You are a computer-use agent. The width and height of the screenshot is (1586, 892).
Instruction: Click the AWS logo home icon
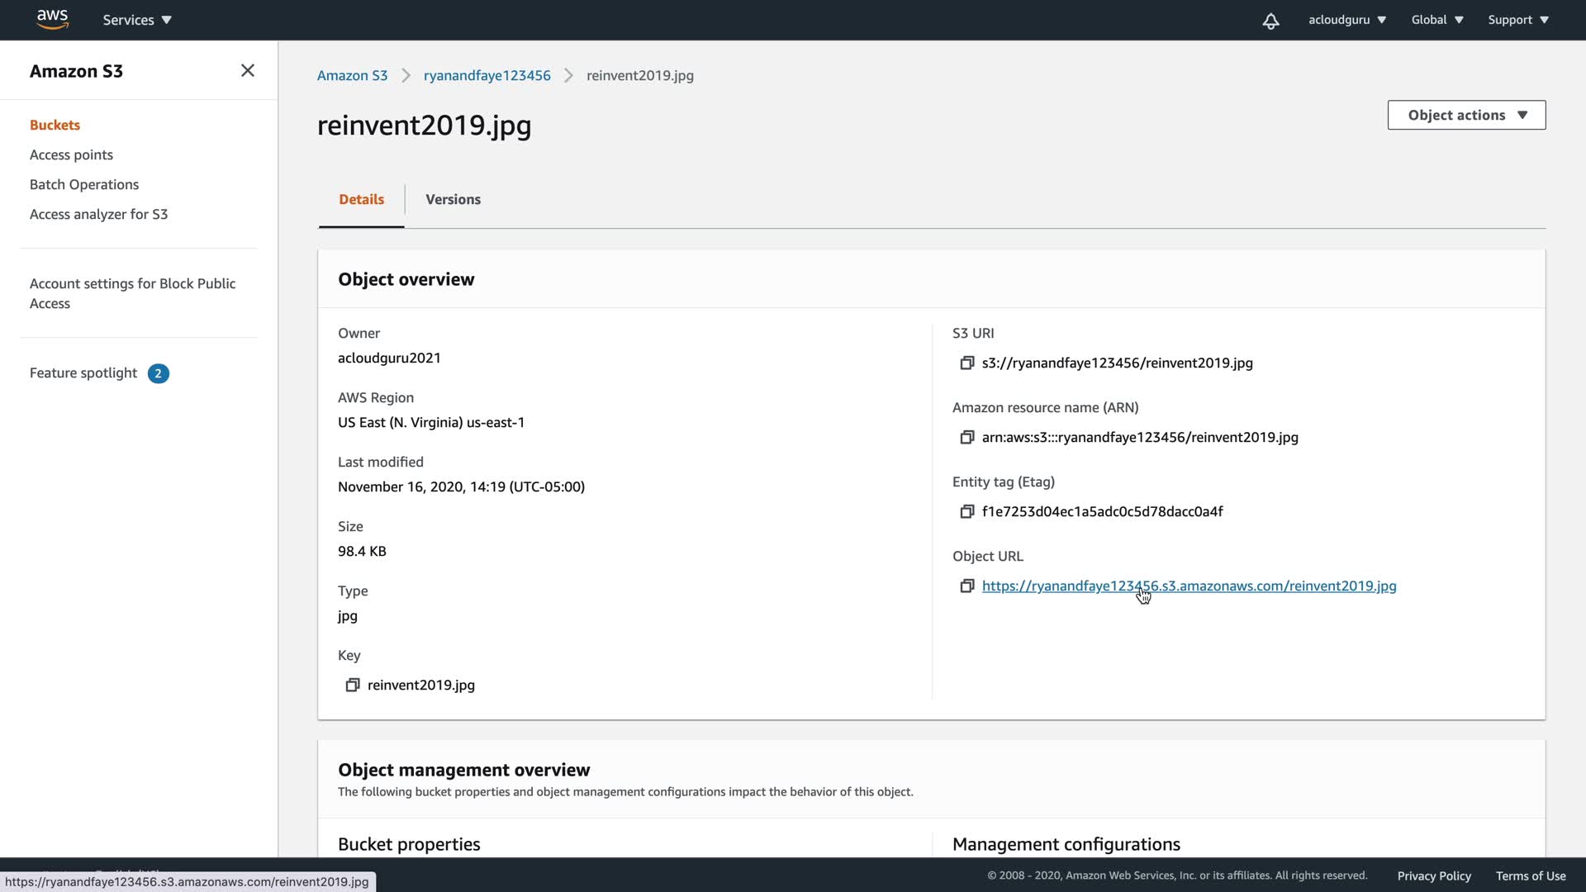pyautogui.click(x=52, y=19)
